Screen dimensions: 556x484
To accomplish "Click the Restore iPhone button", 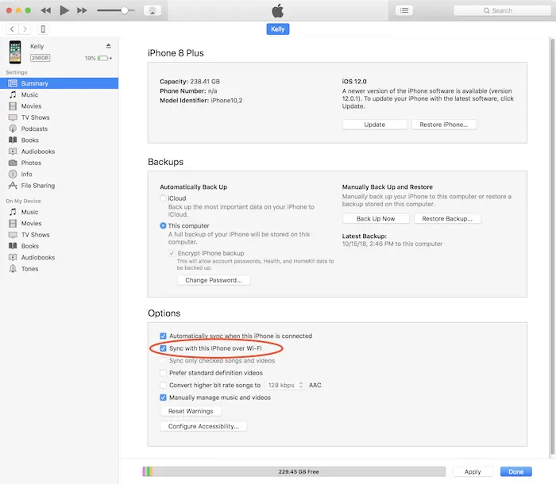I will pos(445,125).
